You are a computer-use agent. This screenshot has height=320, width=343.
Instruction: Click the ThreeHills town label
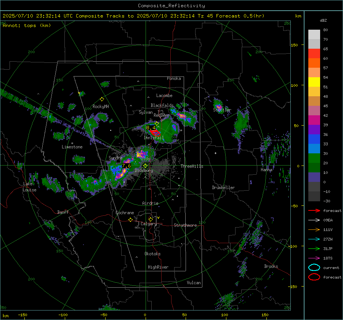point(192,166)
